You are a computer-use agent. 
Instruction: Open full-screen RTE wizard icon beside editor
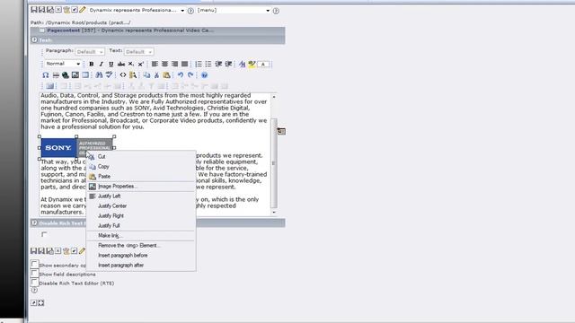click(281, 131)
